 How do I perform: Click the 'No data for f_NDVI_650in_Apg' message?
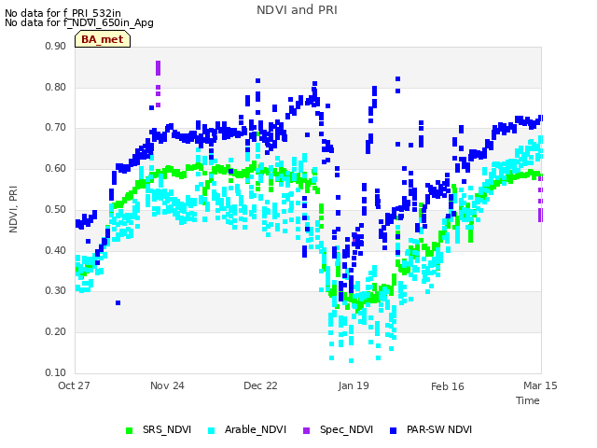79,22
